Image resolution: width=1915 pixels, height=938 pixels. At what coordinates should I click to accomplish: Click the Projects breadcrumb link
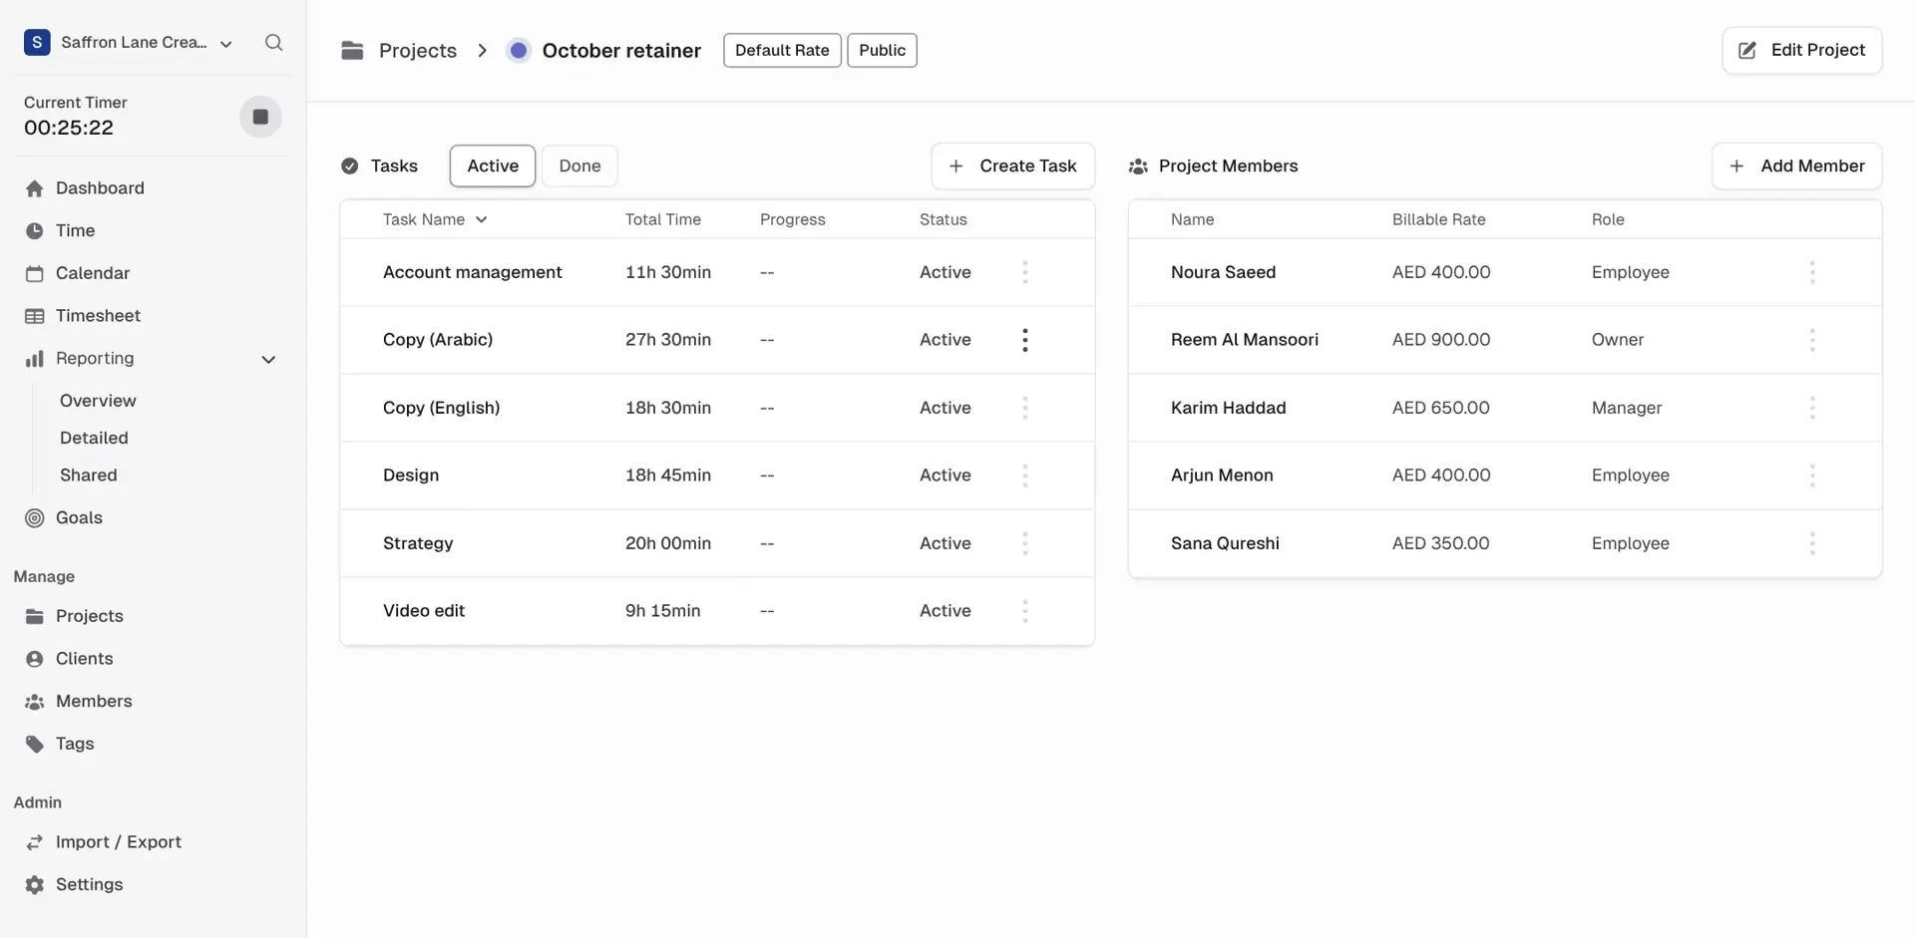pyautogui.click(x=417, y=51)
